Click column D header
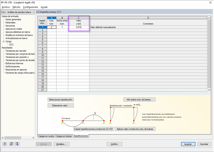The height and width of the screenshot is (152, 214). pos(148,18)
